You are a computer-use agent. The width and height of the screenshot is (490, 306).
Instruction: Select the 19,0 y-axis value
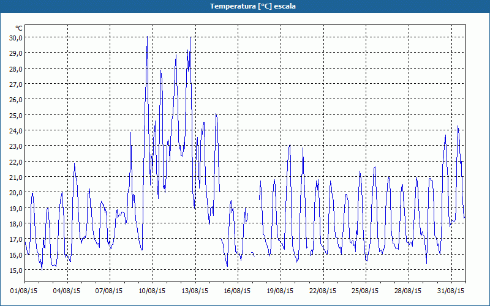[16, 208]
